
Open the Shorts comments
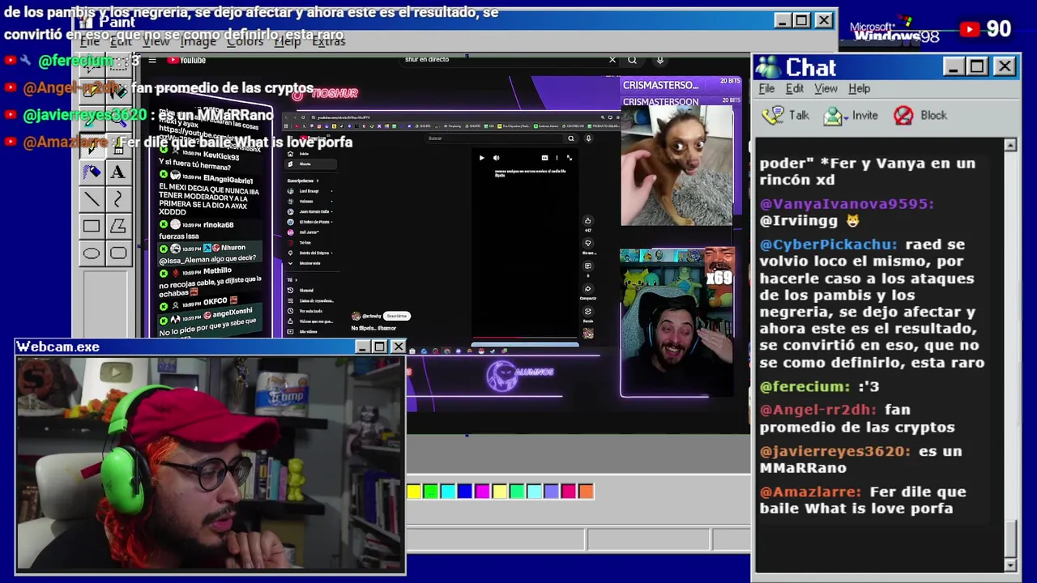click(588, 266)
